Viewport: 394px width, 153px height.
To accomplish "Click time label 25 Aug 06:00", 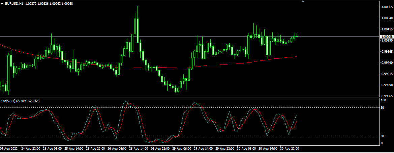I will pyautogui.click(x=52, y=149).
